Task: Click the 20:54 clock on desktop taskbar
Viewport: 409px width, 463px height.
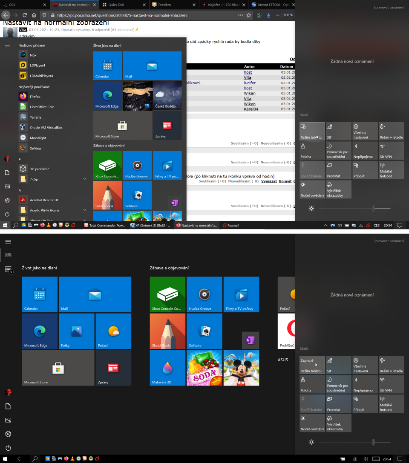Action: (388, 225)
